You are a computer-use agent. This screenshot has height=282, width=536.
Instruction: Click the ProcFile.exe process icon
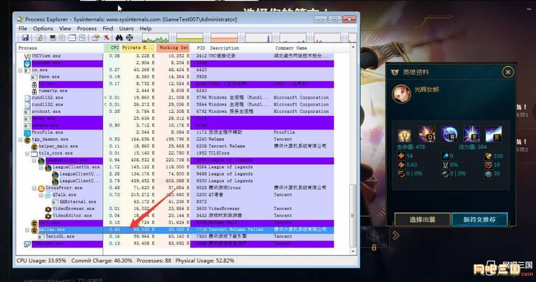pos(27,132)
